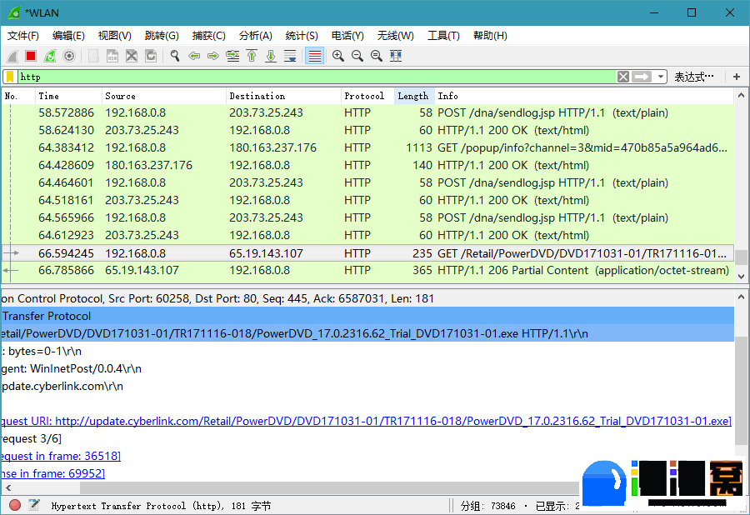The height and width of the screenshot is (515, 750).
Task: Open the 捕获(C) menu
Action: coord(208,36)
